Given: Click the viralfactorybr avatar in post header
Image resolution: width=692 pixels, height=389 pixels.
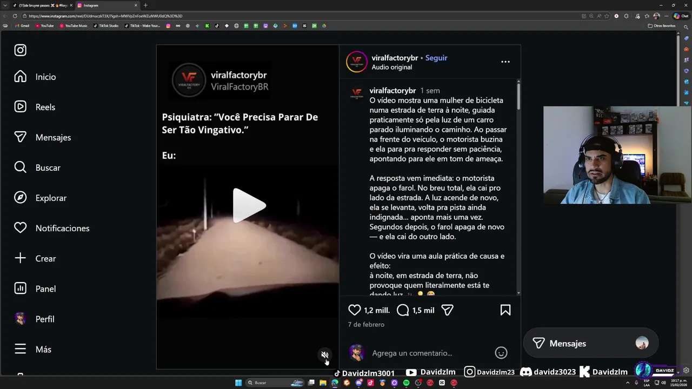Looking at the screenshot, I should tap(357, 62).
